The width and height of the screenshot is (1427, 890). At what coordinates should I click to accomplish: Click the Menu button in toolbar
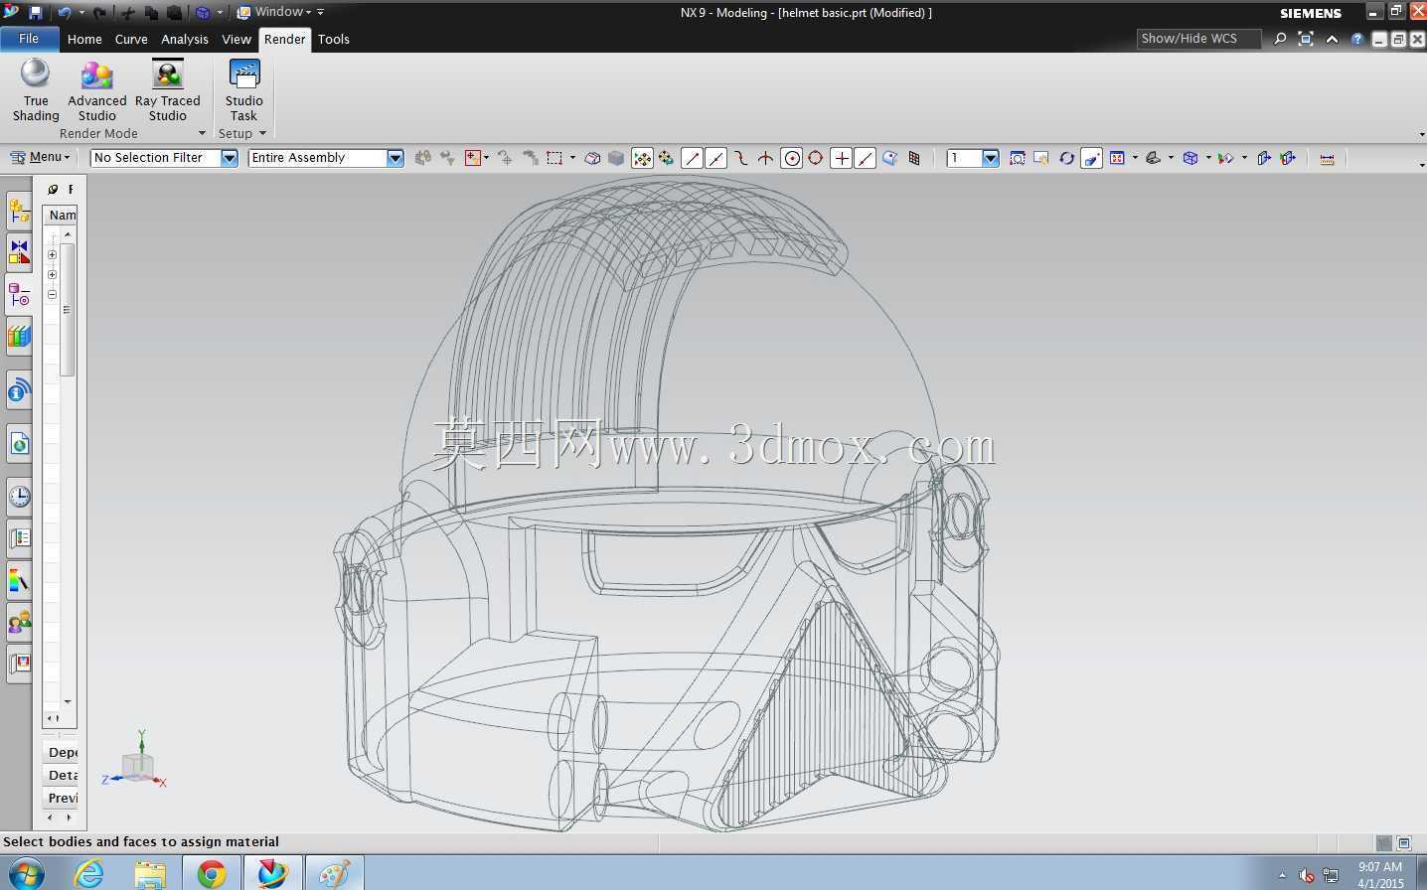pyautogui.click(x=41, y=157)
